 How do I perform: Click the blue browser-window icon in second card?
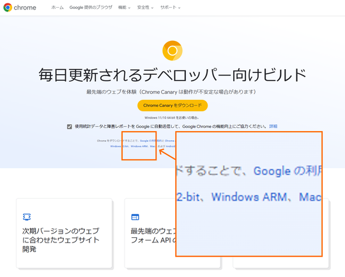135,217
